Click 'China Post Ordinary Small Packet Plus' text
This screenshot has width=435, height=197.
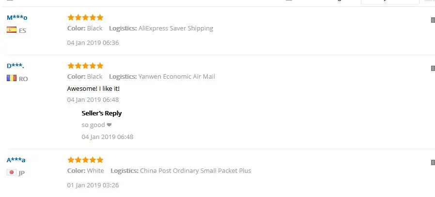[x=196, y=170]
